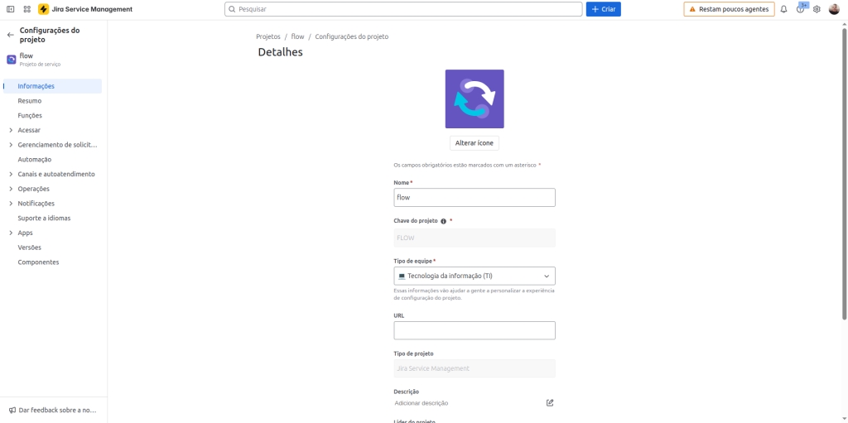Open the user profile avatar

[x=834, y=9]
